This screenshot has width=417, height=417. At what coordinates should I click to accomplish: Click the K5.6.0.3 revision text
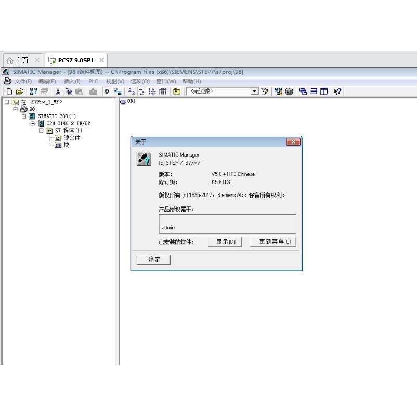tap(221, 183)
